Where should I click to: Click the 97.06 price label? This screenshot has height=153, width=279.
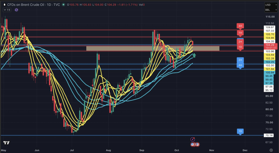[x=269, y=87]
